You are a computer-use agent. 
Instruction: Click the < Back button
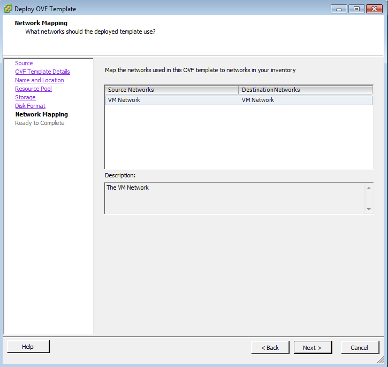coord(270,348)
